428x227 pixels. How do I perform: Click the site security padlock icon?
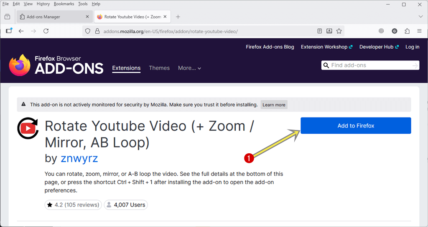coord(97,31)
